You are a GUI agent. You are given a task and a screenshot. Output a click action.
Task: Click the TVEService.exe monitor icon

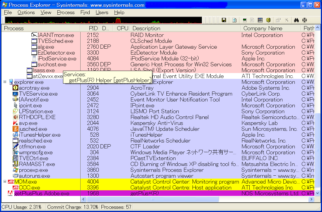pyautogui.click(x=16, y=94)
